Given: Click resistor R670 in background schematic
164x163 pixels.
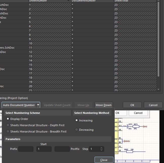Looking at the screenshot, I should (x=136, y=126).
